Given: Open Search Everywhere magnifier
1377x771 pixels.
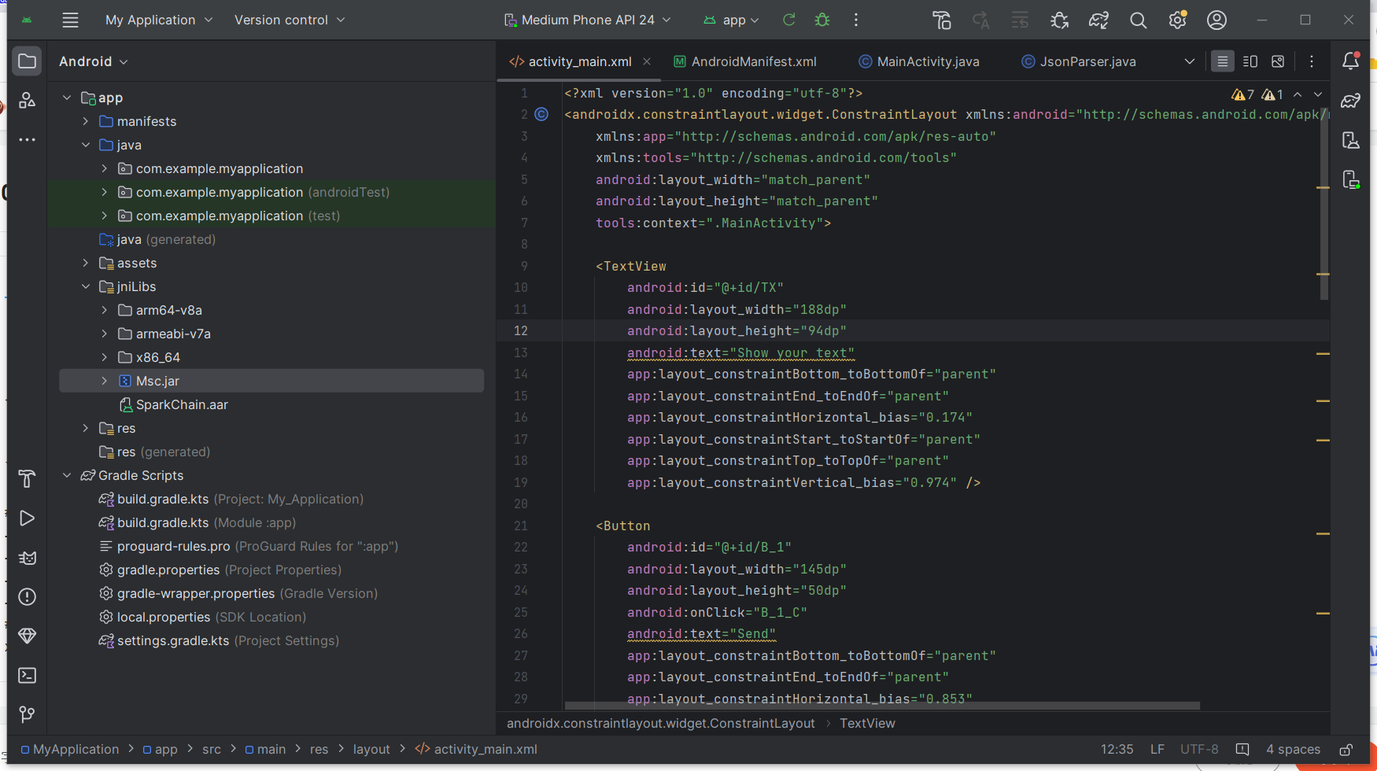Looking at the screenshot, I should (1138, 20).
